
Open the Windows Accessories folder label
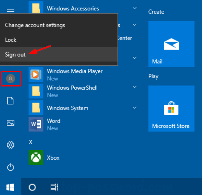[73, 9]
